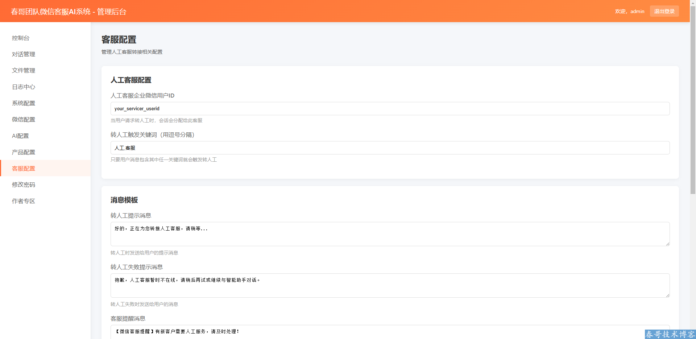Go to 作者专区 in the sidebar
This screenshot has height=339, width=696.
[x=24, y=201]
